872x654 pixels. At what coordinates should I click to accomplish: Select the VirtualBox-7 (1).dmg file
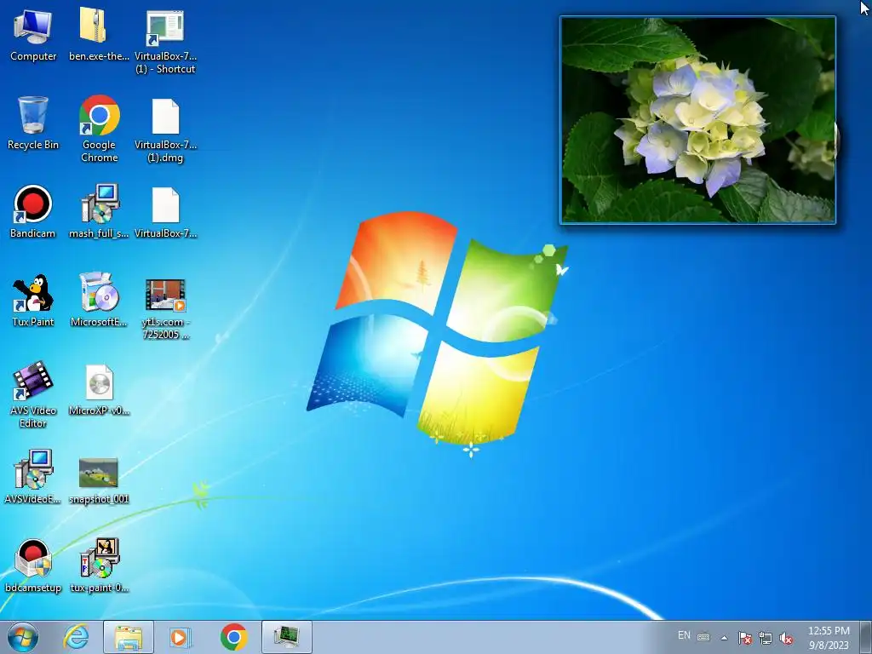point(165,130)
